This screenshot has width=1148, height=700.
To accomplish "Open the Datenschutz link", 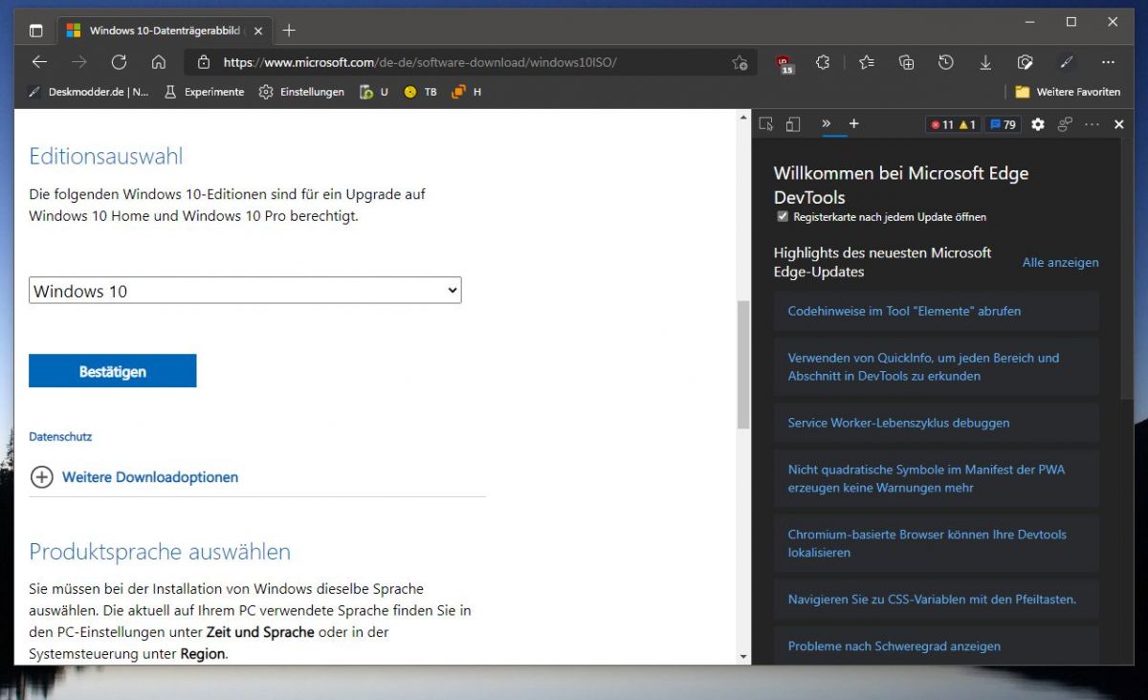I will [60, 436].
